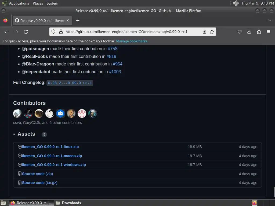275x206 pixels.
Task: Open the pink checkered contributor avatar
Action: pyautogui.click(x=82, y=113)
